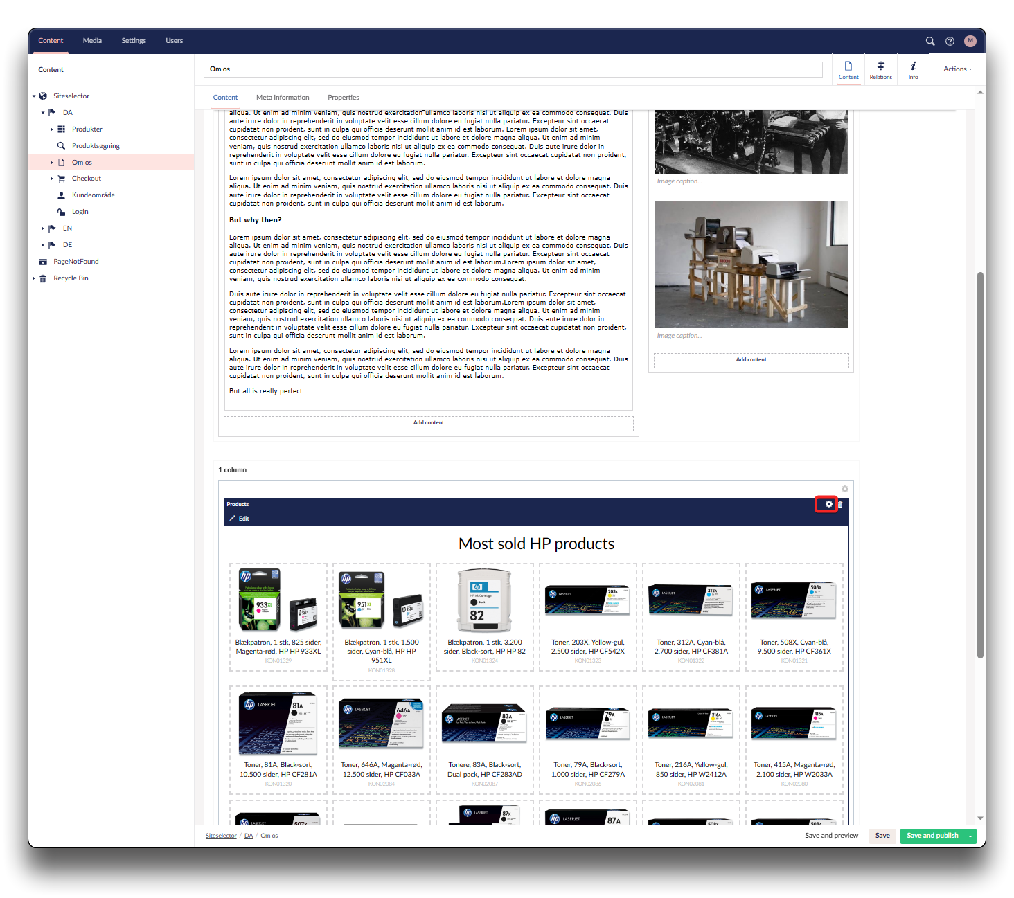The height and width of the screenshot is (898, 1014).
Task: Select the Om os document icon
Action: coord(61,163)
